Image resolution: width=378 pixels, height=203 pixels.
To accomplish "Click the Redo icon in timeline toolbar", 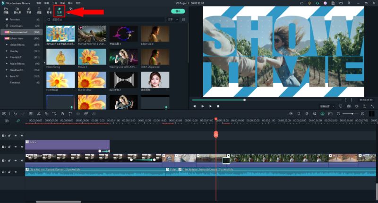I will pyautogui.click(x=23, y=114).
